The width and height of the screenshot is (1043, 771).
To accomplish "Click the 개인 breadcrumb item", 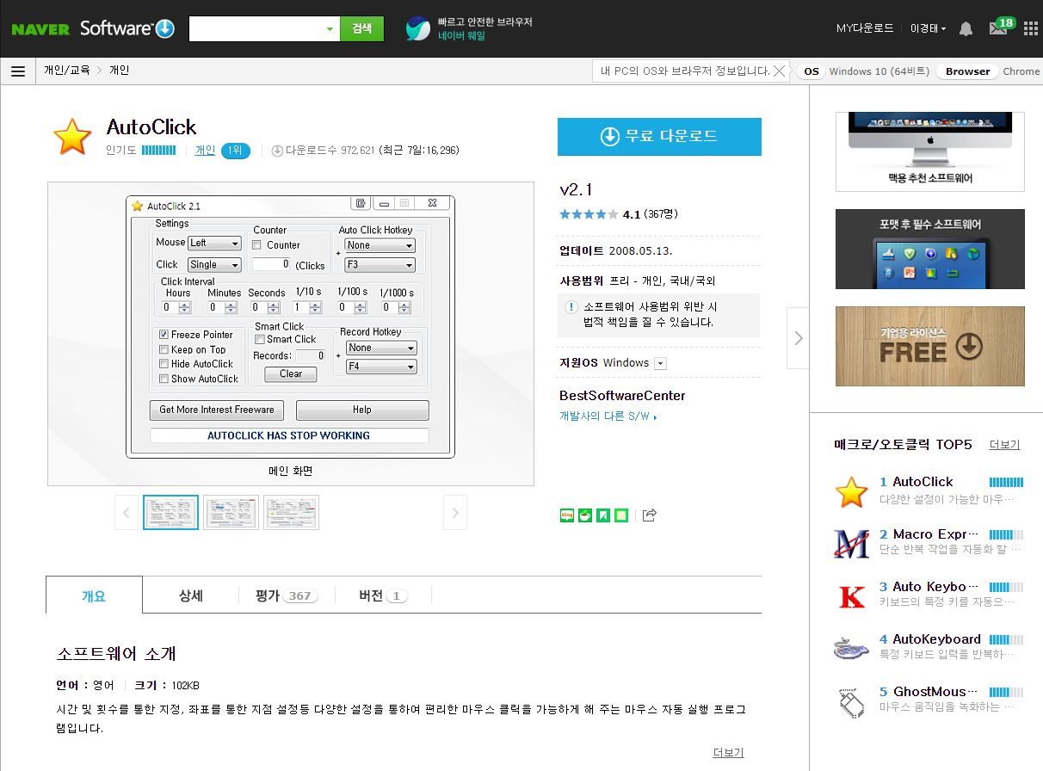I will (119, 71).
